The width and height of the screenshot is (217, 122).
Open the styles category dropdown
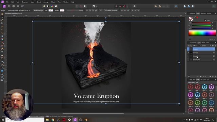(194, 82)
